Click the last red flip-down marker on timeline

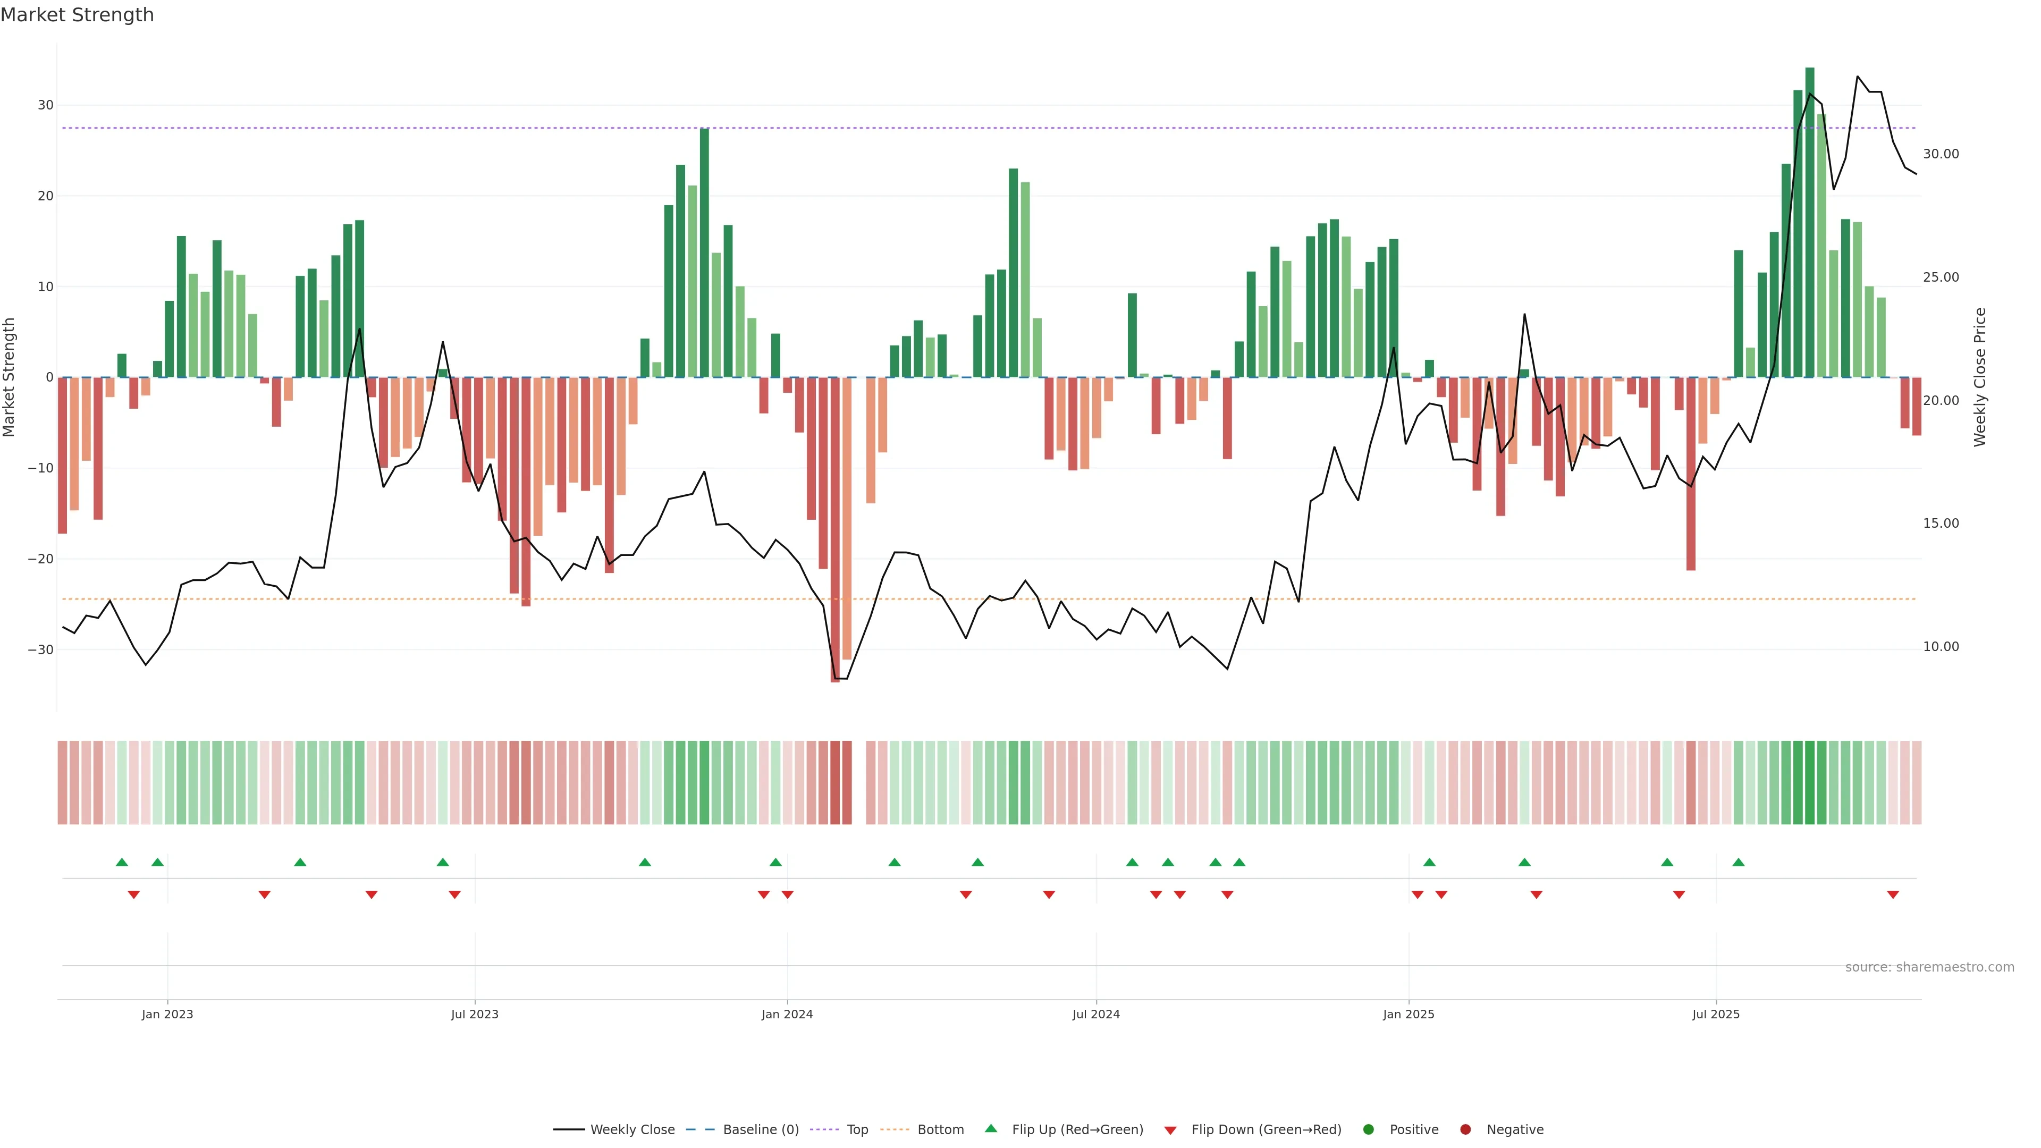pos(1893,894)
